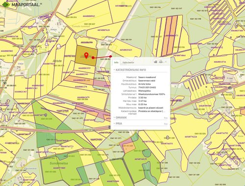Select the Info tab

pyautogui.click(x=116, y=62)
